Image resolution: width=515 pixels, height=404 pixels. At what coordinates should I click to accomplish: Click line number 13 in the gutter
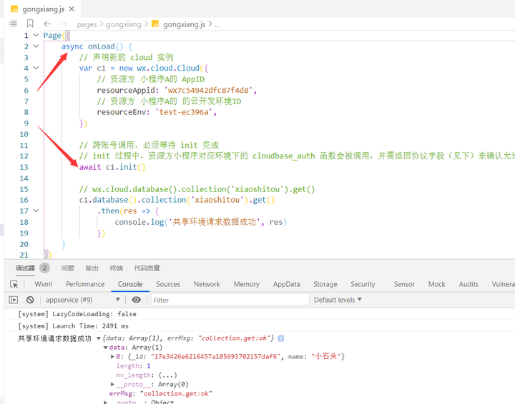[x=24, y=167]
